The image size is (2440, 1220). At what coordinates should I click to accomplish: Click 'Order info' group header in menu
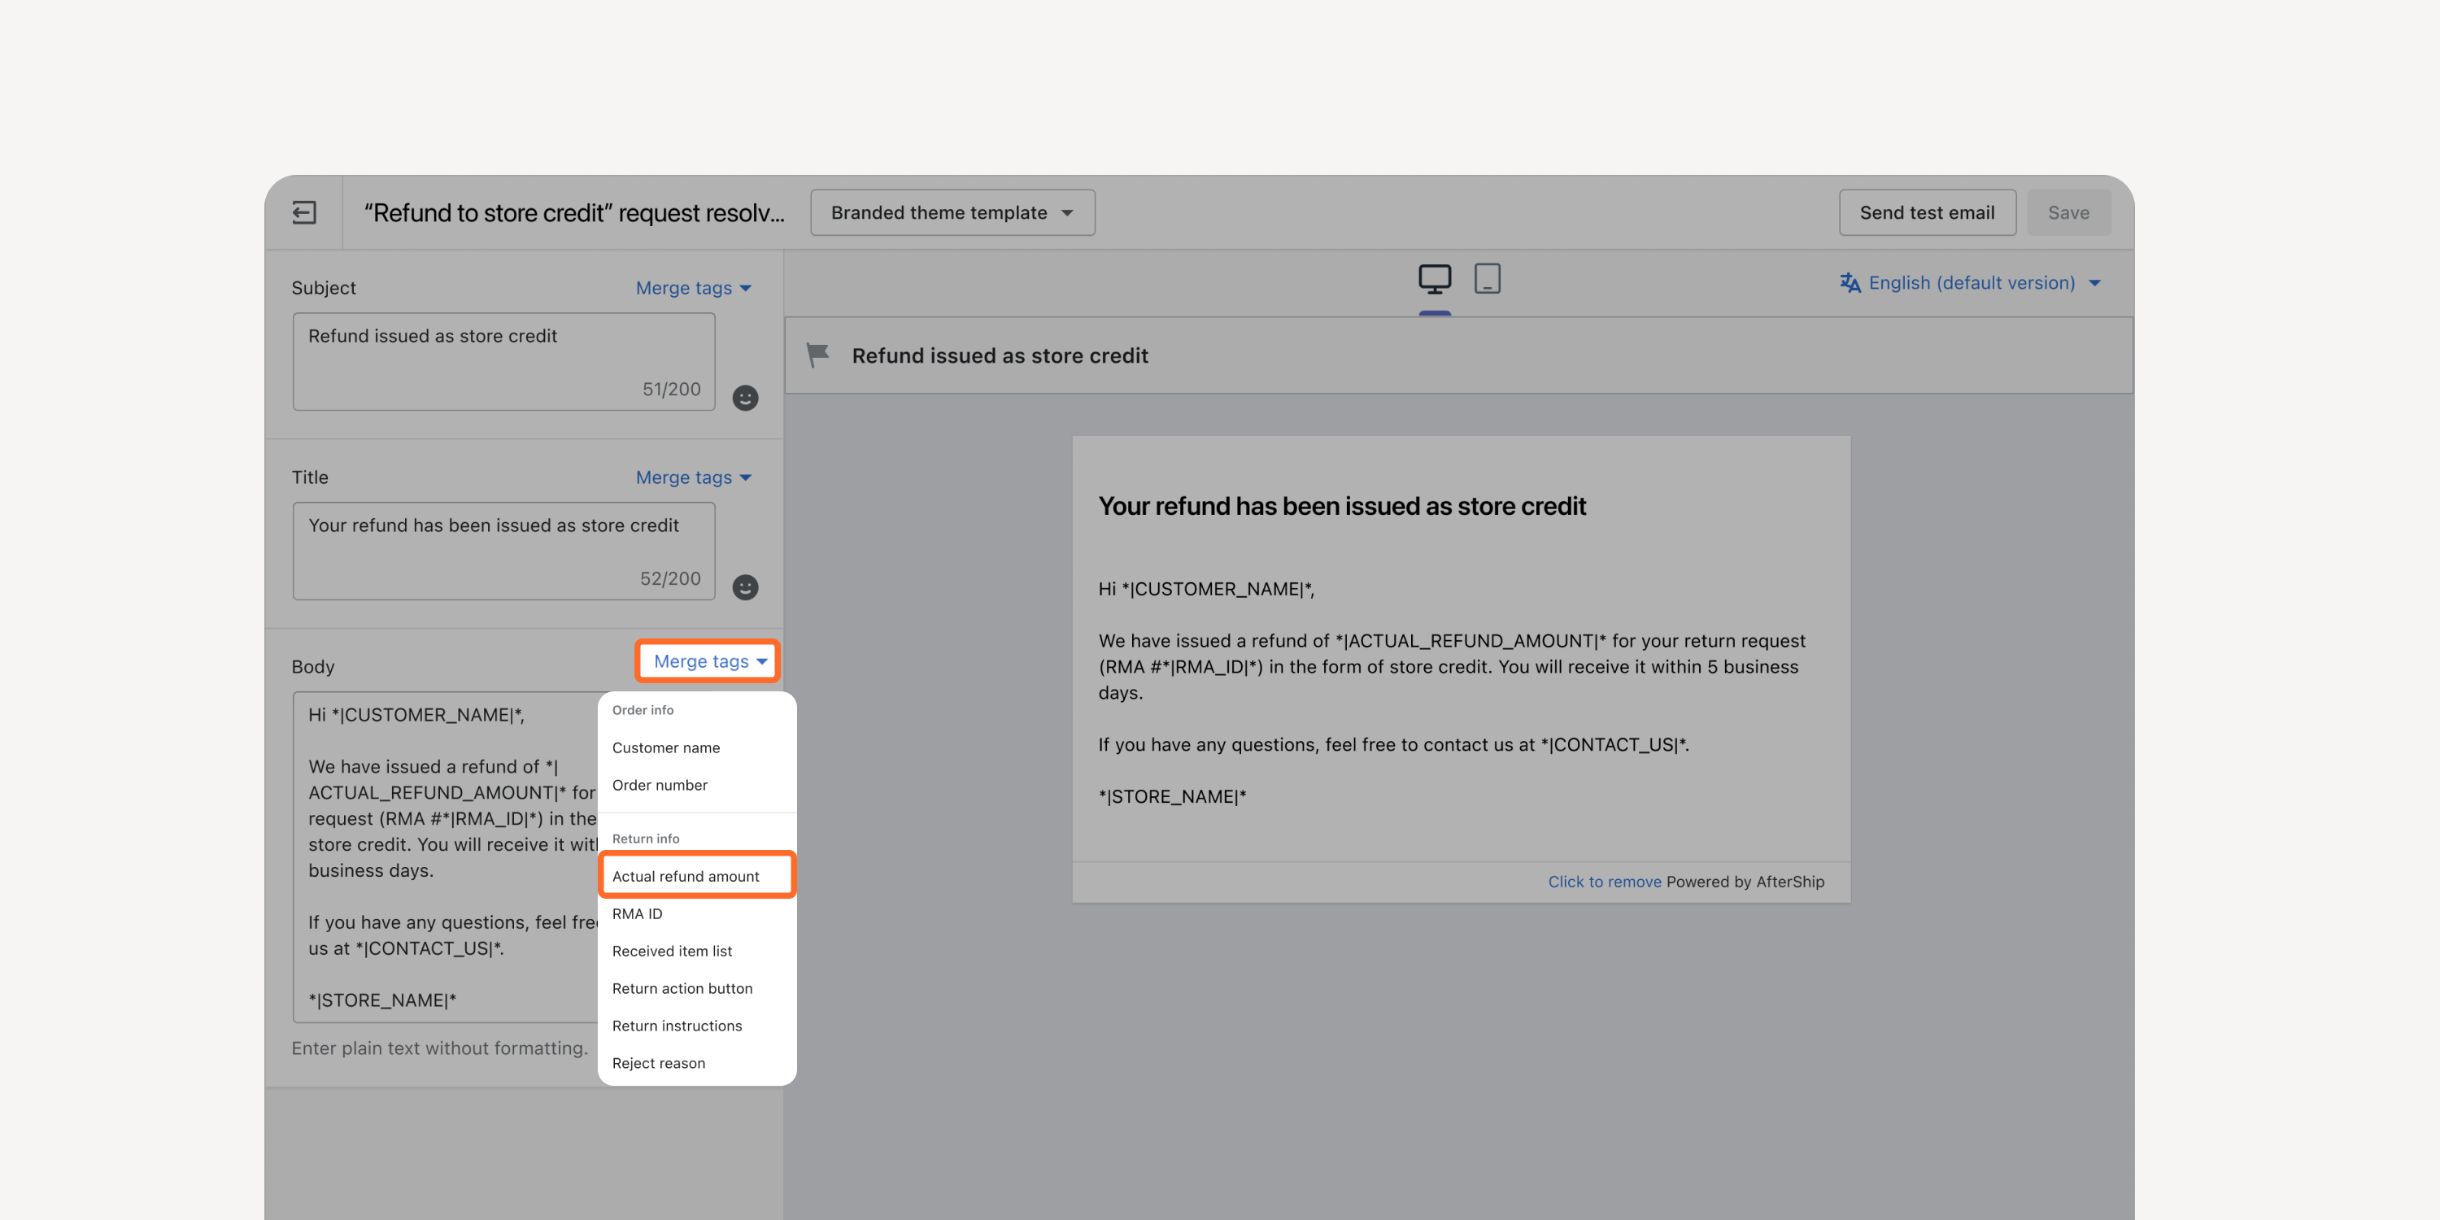pyautogui.click(x=643, y=709)
